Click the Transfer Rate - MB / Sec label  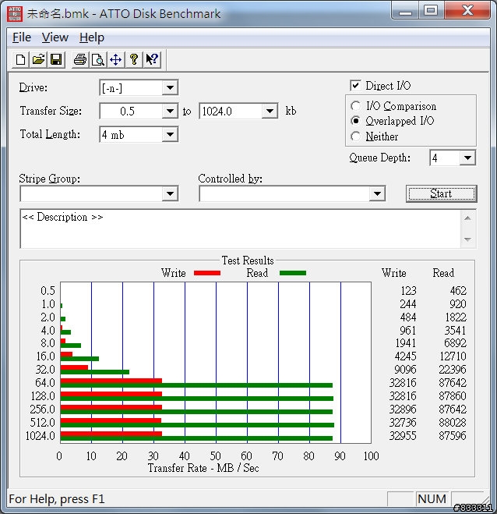click(x=203, y=468)
